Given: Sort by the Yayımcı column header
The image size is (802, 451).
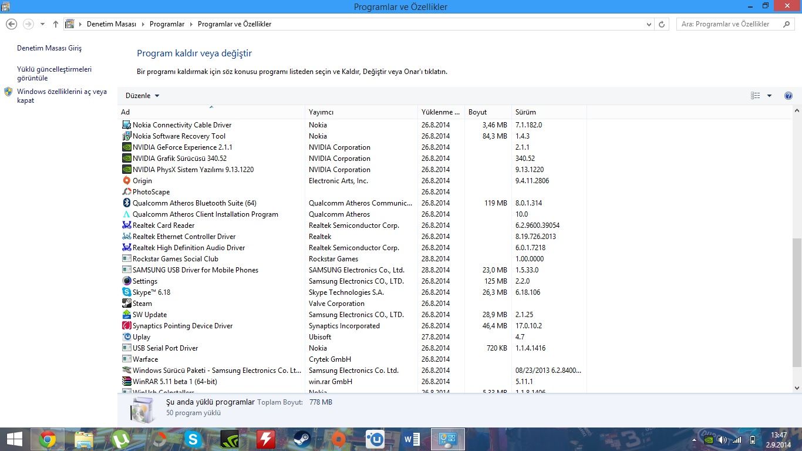Looking at the screenshot, I should click(x=362, y=112).
